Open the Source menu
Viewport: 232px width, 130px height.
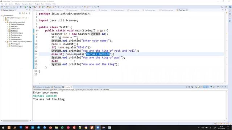click(x=11, y=4)
